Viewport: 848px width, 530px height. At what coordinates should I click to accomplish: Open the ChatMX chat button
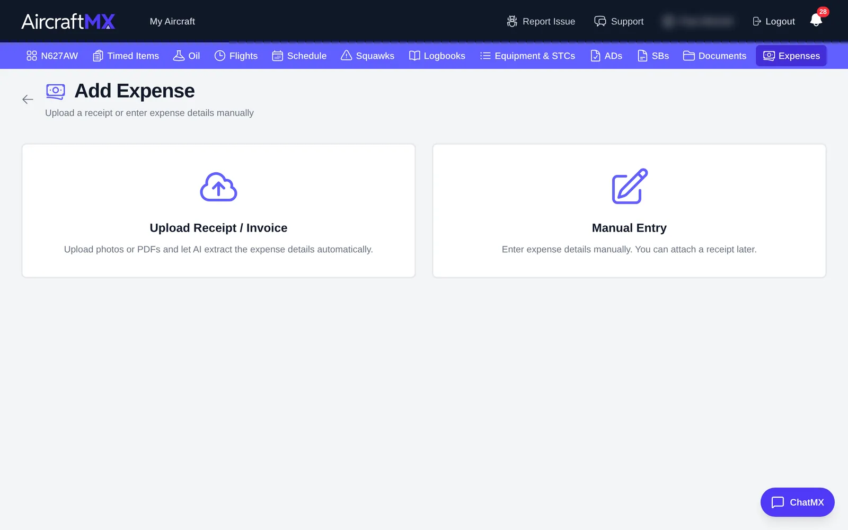pyautogui.click(x=798, y=502)
